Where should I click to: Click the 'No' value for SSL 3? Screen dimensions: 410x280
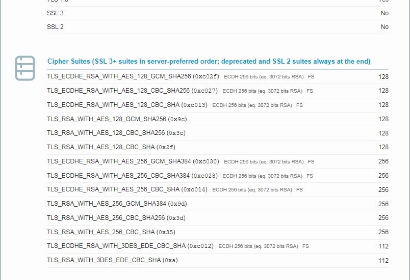[x=384, y=13]
